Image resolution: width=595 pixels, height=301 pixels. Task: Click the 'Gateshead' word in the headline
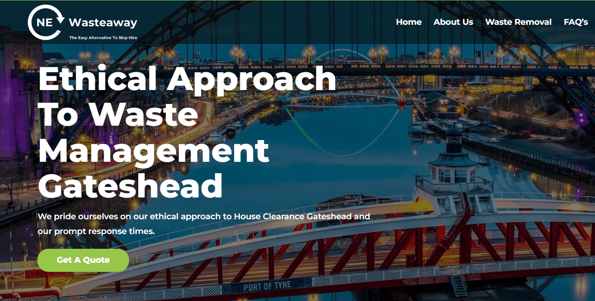(x=130, y=185)
